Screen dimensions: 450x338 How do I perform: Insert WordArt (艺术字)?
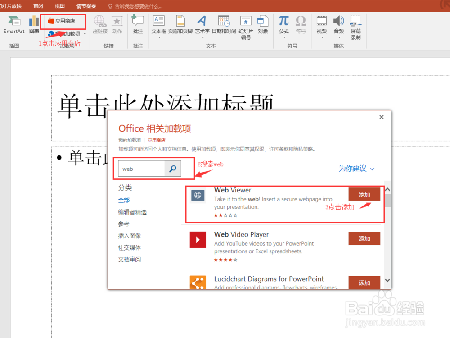pos(202,25)
